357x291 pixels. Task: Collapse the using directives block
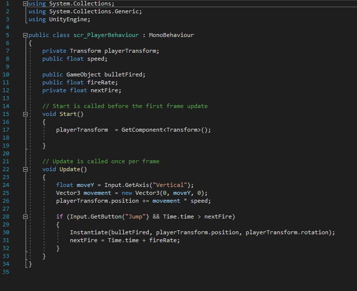(26, 3)
